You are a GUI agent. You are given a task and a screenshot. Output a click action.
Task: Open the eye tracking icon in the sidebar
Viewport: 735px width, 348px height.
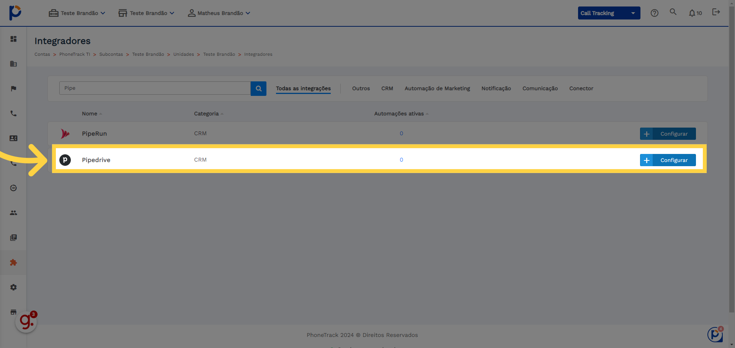pyautogui.click(x=13, y=188)
